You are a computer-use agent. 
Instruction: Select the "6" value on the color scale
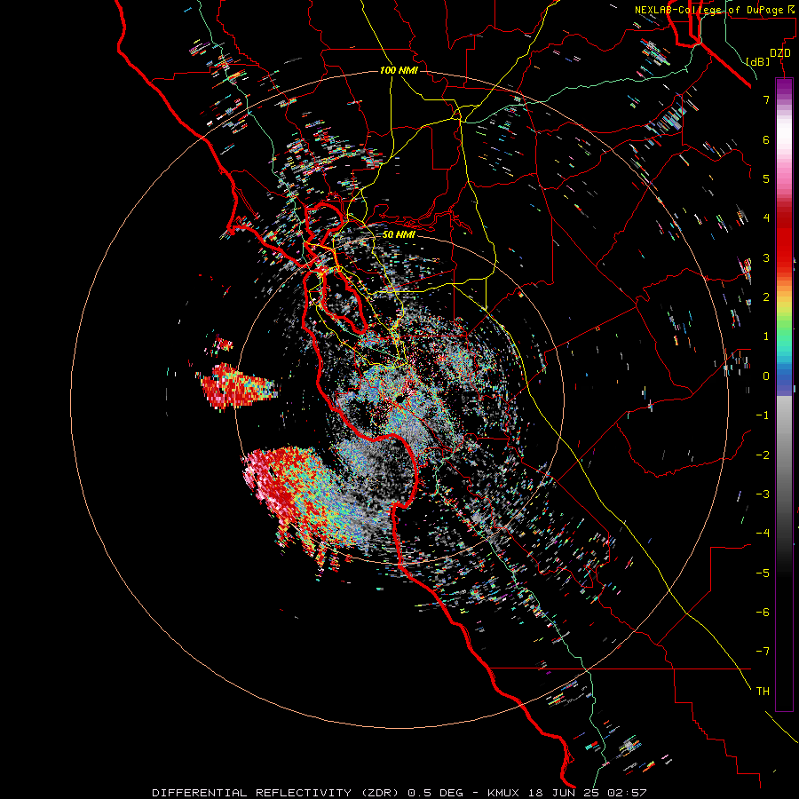coord(766,139)
